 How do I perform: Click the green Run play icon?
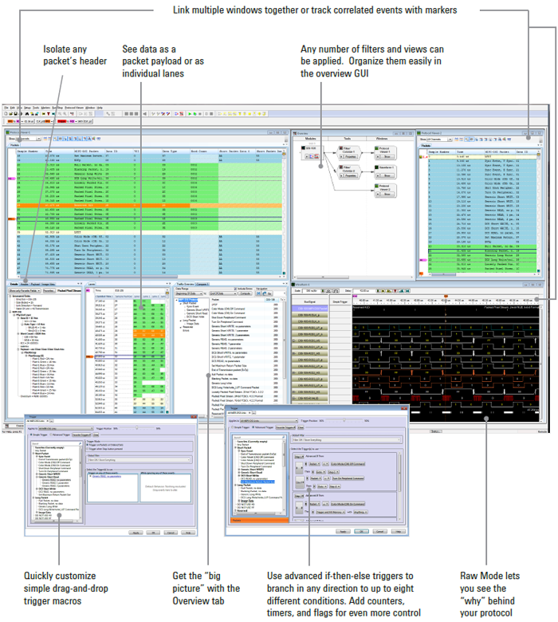pyautogui.click(x=190, y=114)
